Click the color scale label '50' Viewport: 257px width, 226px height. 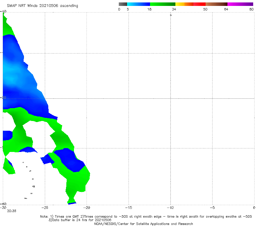[205, 9]
